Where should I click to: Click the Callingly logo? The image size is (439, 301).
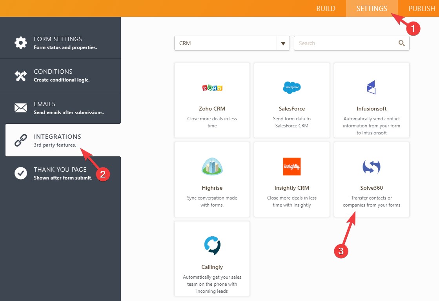[212, 246]
